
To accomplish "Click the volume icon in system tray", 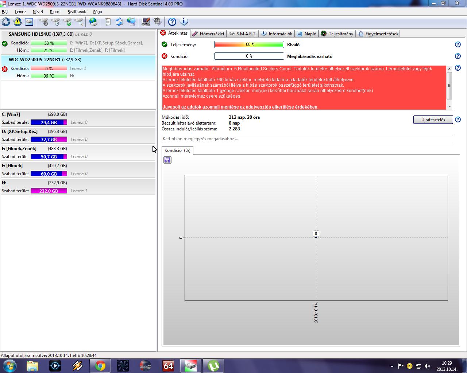I will [x=427, y=366].
